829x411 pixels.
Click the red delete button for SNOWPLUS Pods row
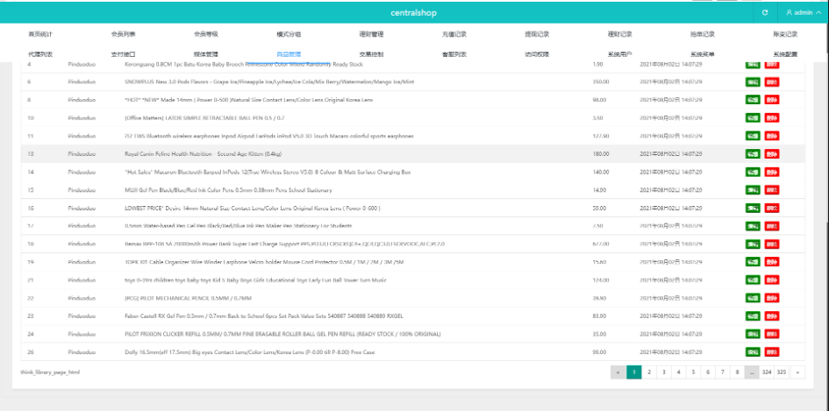click(x=772, y=81)
